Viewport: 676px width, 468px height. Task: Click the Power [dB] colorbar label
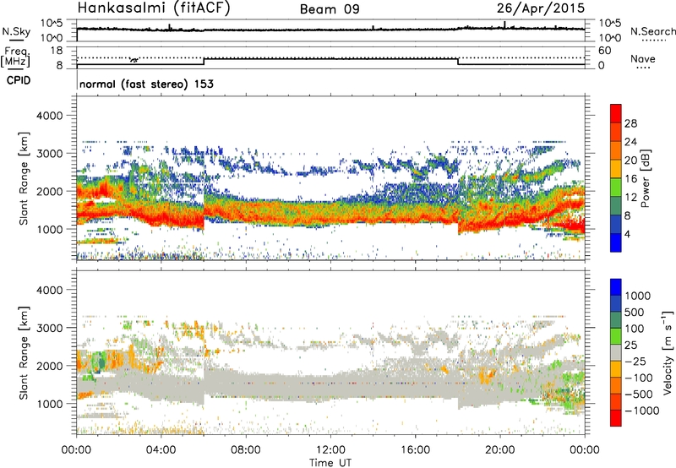(646, 178)
